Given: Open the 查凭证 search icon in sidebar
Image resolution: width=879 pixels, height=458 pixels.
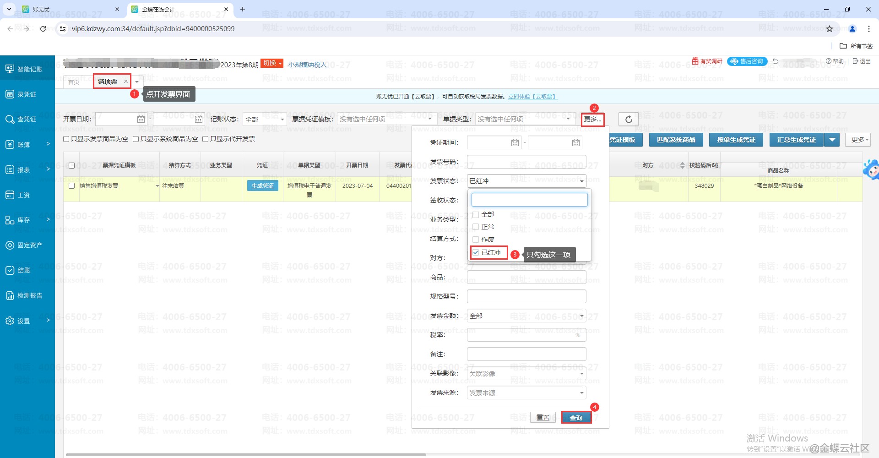Looking at the screenshot, I should (x=10, y=119).
